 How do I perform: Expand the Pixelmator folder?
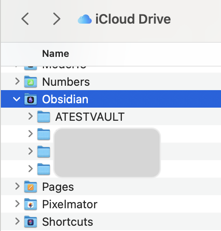coord(17,204)
